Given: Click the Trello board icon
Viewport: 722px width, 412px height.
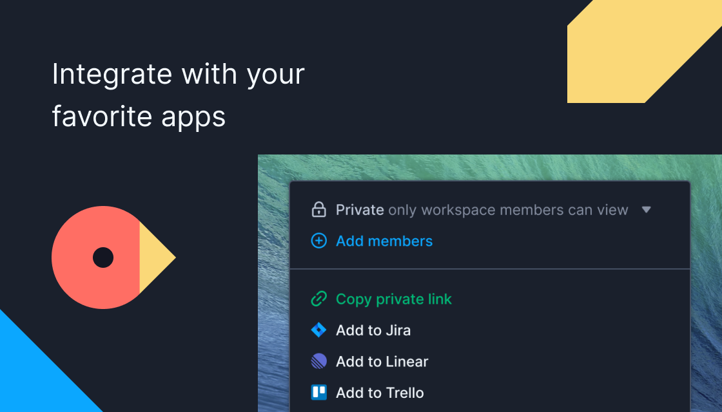Looking at the screenshot, I should (x=318, y=392).
